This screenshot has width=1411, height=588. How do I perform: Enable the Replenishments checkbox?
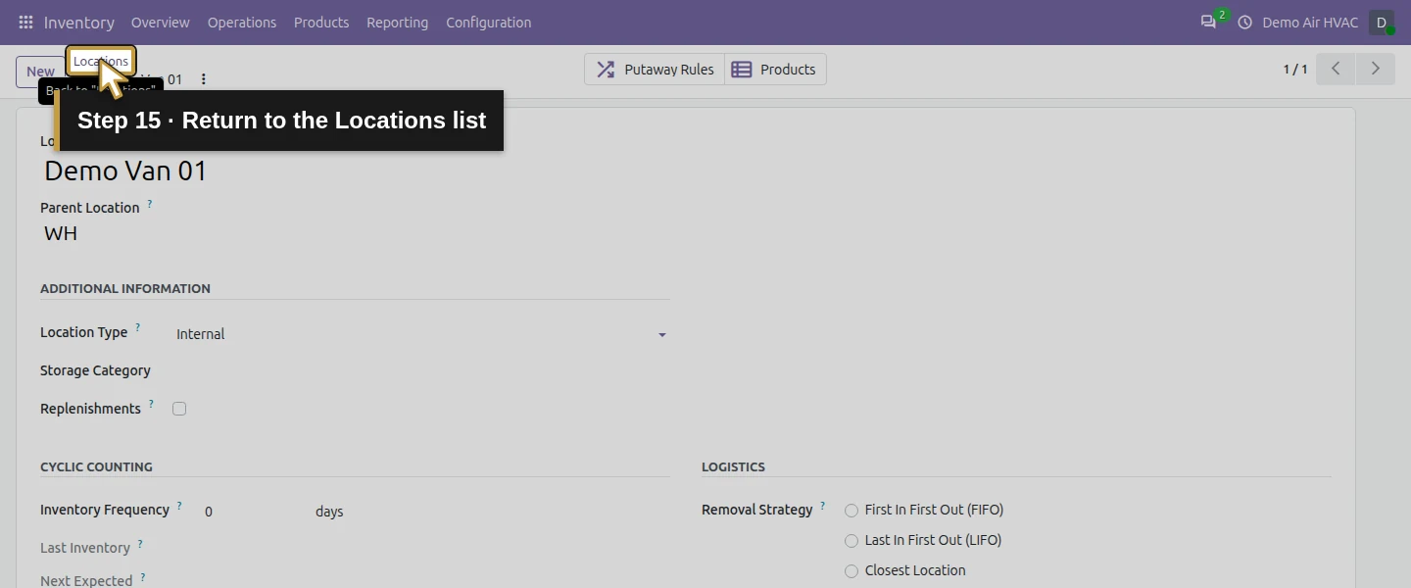(179, 409)
